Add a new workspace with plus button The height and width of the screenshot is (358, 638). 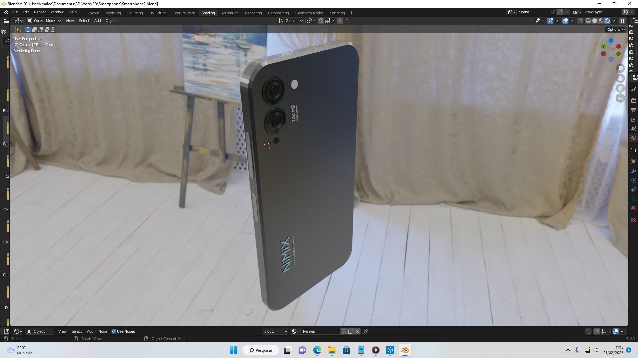click(351, 13)
